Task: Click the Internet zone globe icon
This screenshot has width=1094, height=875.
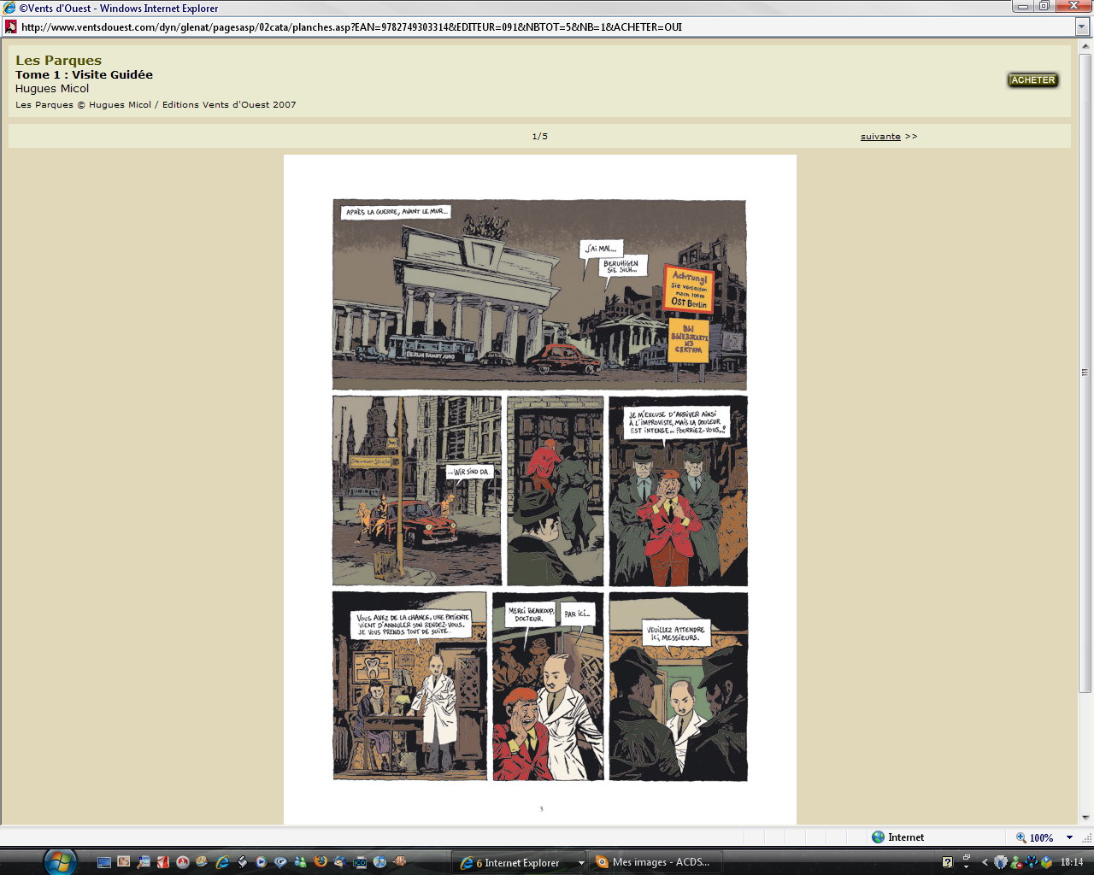Action: point(878,837)
